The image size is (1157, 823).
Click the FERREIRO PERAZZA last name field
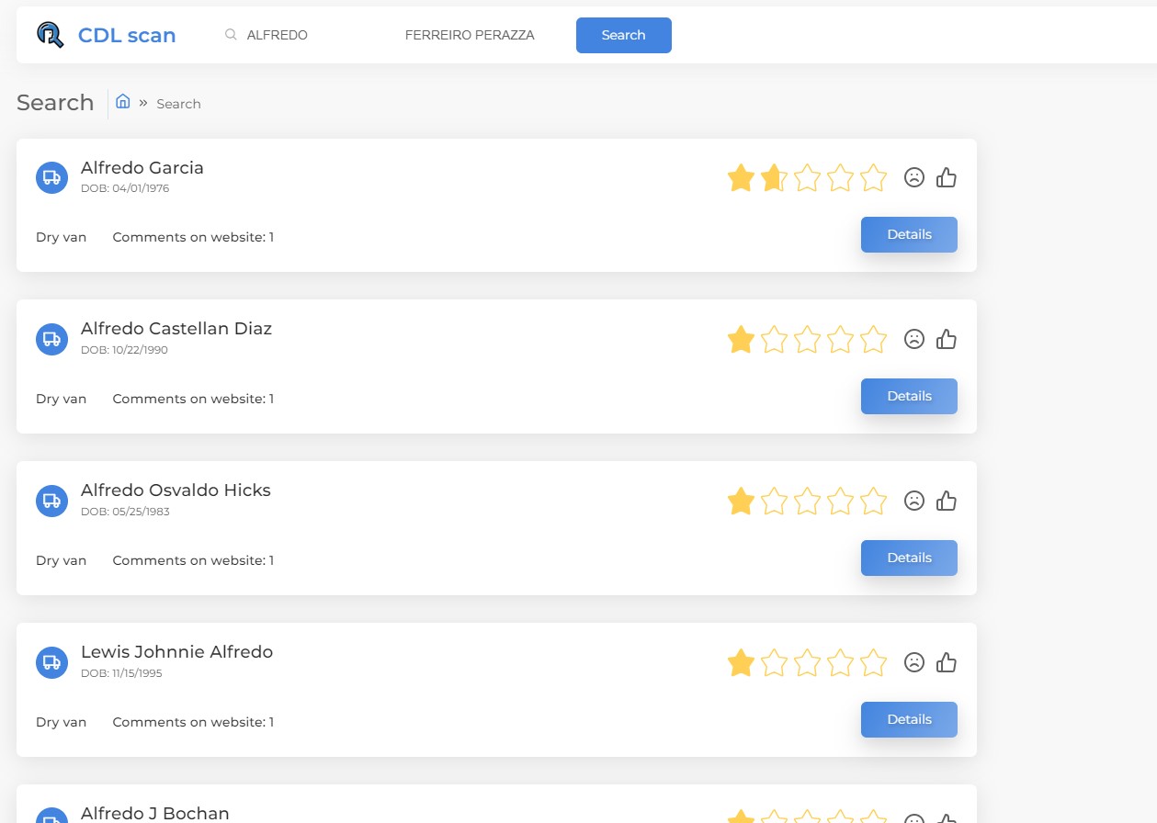(470, 35)
